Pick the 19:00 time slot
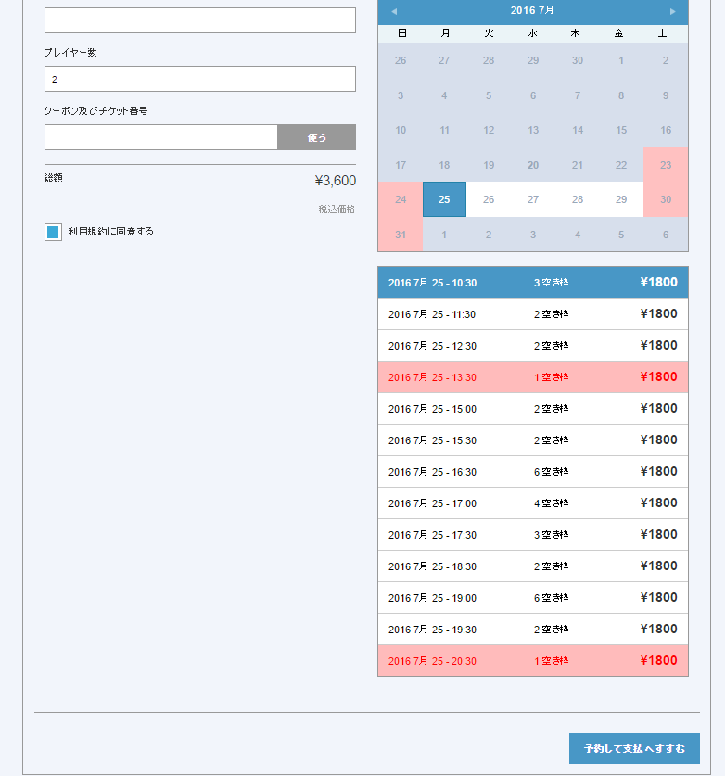This screenshot has height=776, width=725. (533, 598)
